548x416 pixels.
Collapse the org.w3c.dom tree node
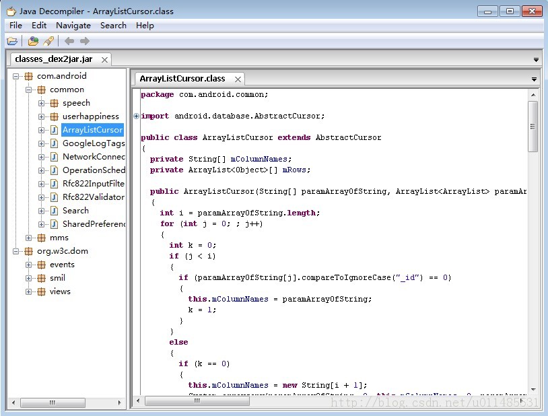(x=15, y=251)
